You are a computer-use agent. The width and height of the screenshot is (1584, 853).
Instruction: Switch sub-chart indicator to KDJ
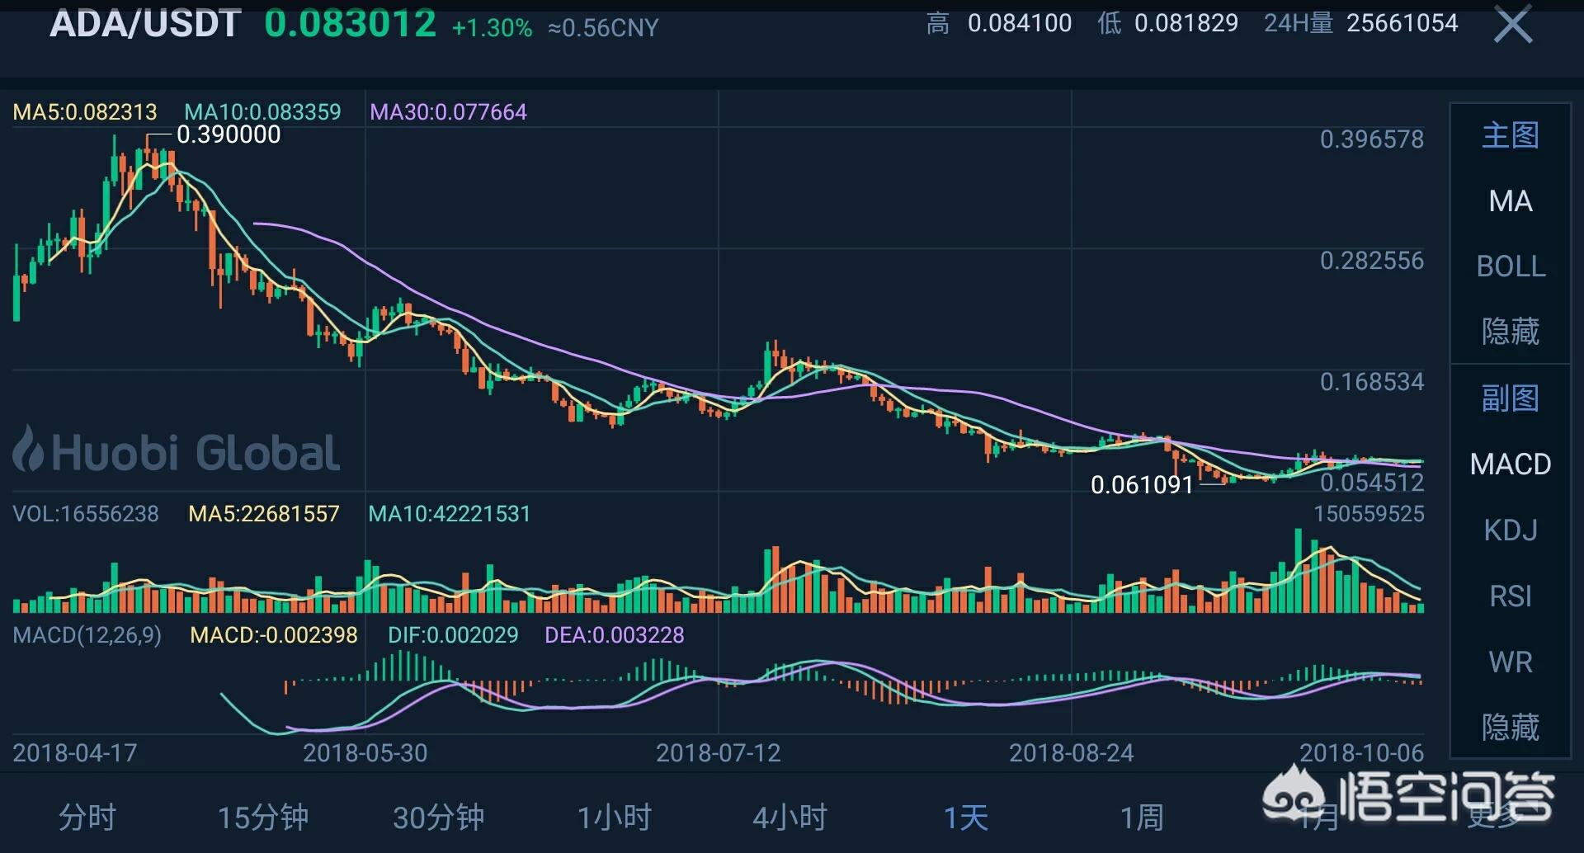1510,530
